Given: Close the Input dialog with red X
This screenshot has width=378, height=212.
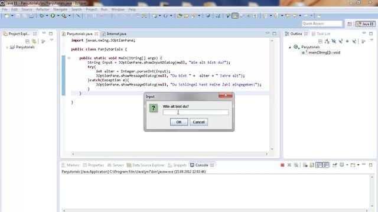Looking at the screenshot, I should pos(226,95).
